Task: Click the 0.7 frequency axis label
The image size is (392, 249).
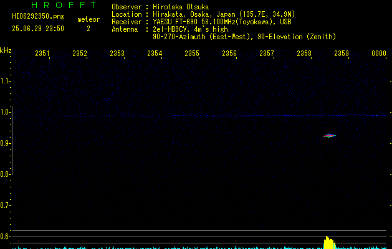Action: (5, 205)
